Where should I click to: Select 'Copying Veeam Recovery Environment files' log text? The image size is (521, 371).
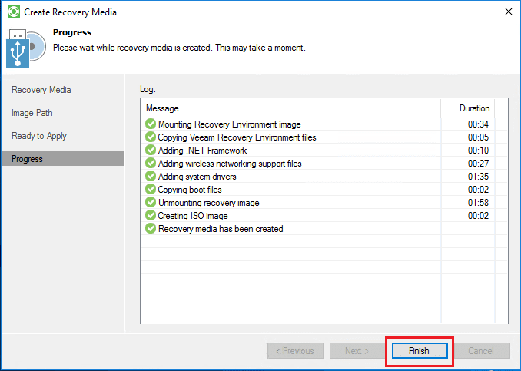(237, 137)
